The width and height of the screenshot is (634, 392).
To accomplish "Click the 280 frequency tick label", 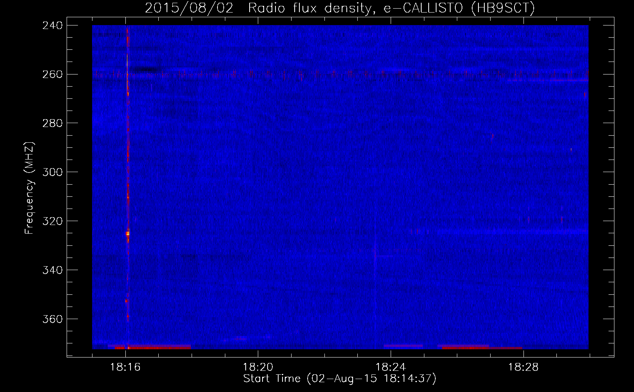I will (53, 123).
